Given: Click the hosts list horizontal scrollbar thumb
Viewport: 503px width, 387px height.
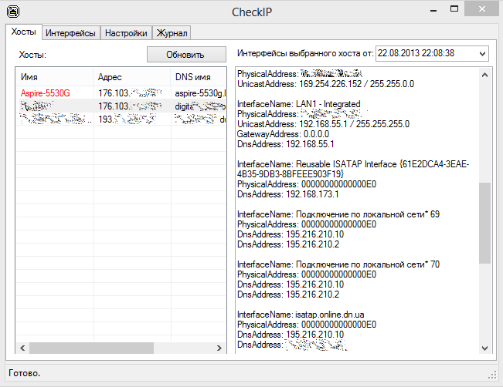Looking at the screenshot, I should (91, 348).
